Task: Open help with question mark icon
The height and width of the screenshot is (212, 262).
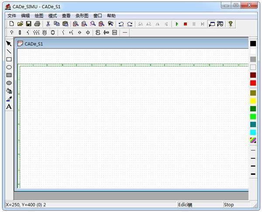Action: pos(231,24)
